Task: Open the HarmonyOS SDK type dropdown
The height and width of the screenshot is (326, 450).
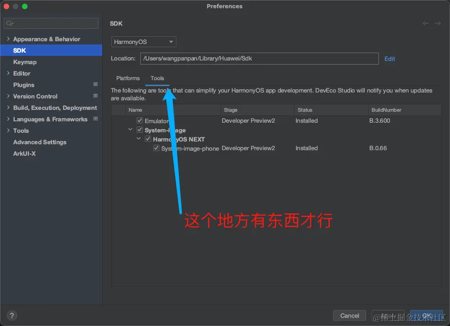Action: (144, 42)
